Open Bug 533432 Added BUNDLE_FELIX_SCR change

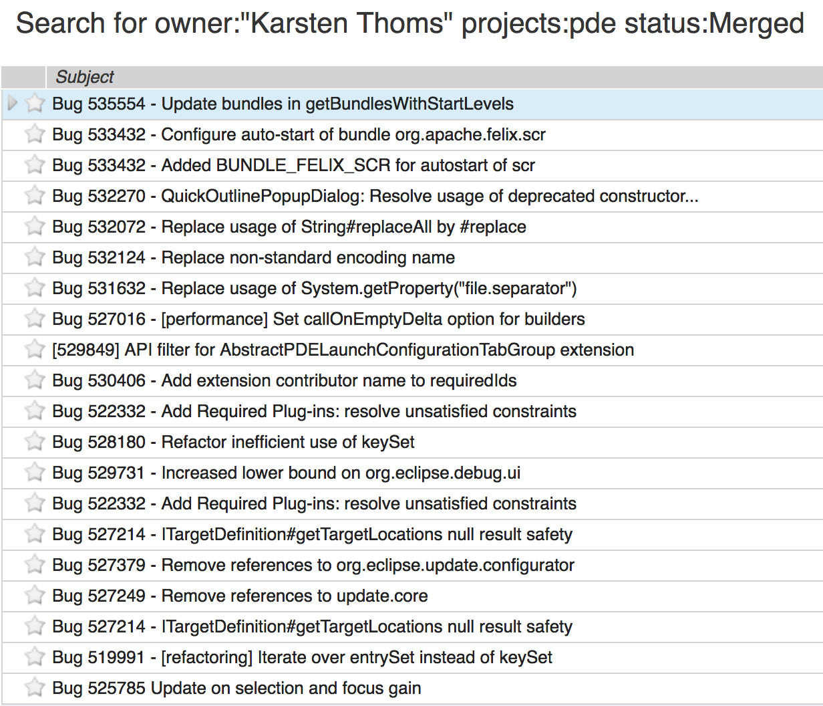[x=293, y=165]
